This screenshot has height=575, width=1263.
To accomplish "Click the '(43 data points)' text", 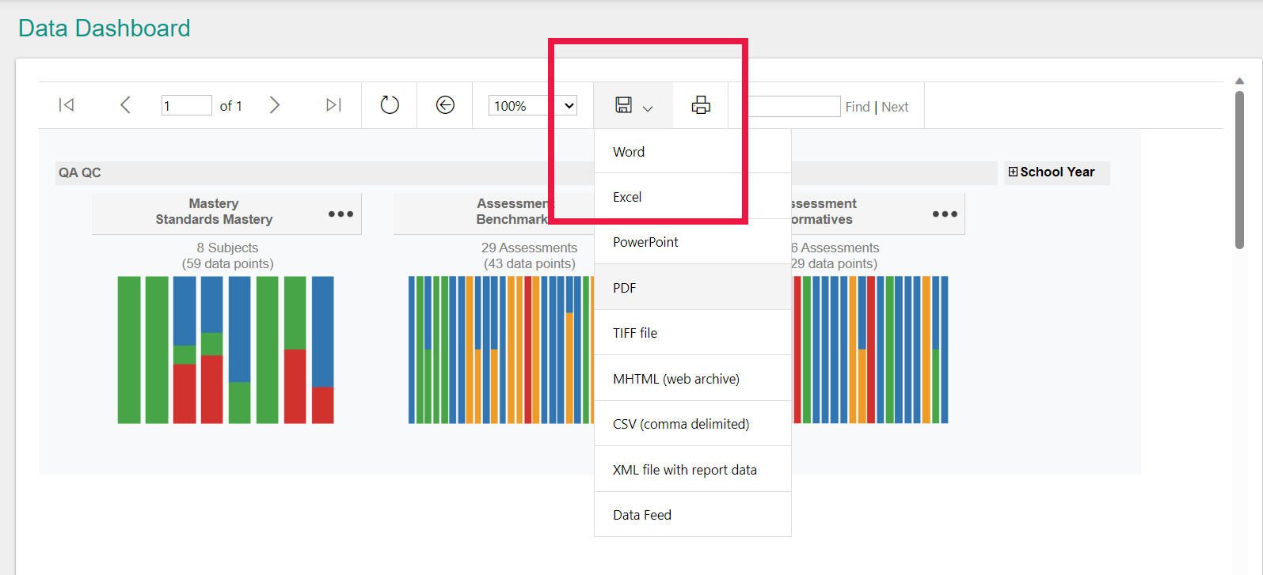I will pos(529,263).
